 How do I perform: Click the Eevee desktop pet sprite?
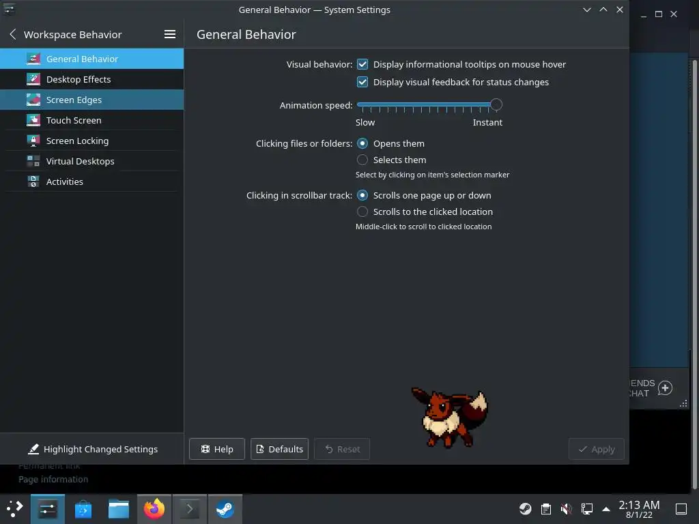click(x=449, y=417)
